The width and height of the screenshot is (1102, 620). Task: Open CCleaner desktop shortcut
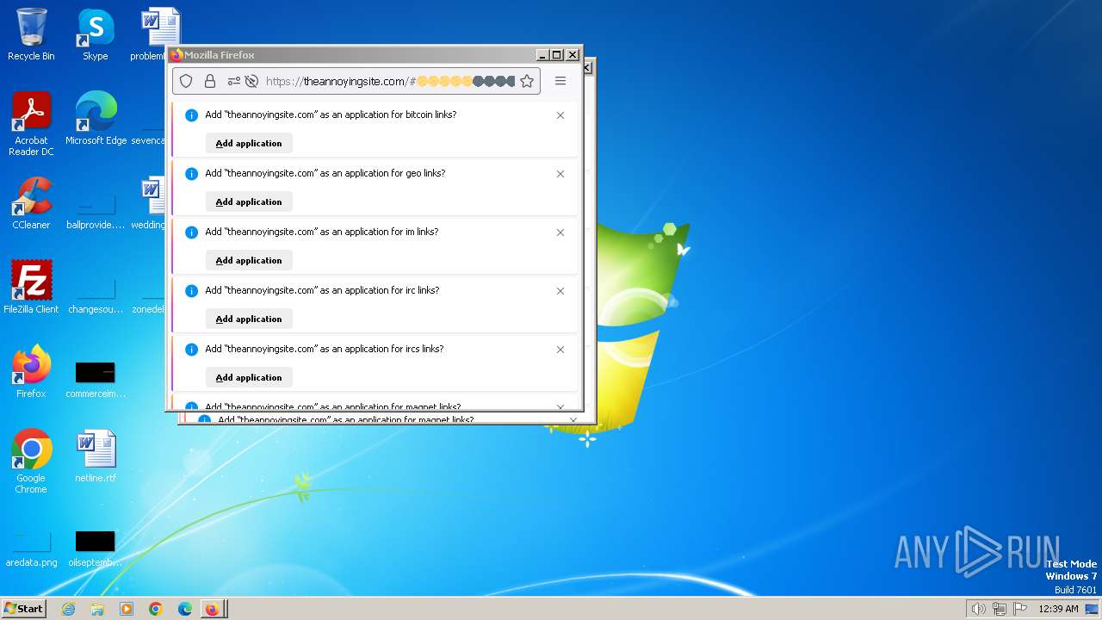tap(31, 204)
